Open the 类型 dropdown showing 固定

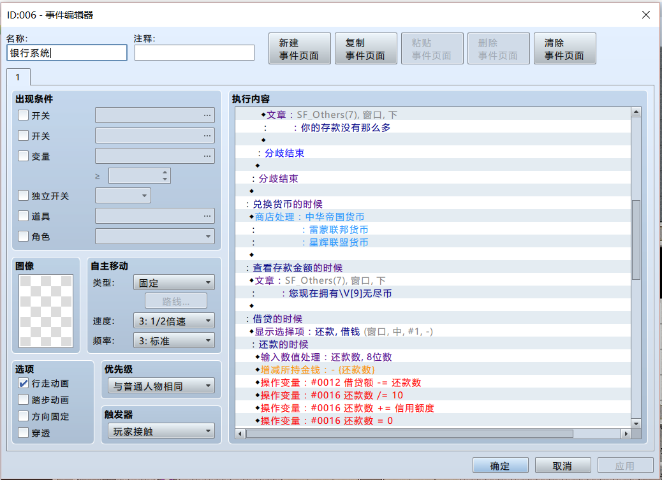(174, 282)
